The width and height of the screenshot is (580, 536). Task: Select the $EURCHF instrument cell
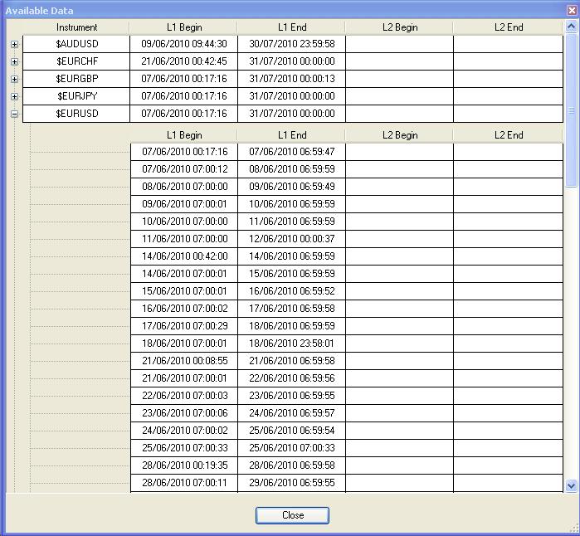pos(76,61)
